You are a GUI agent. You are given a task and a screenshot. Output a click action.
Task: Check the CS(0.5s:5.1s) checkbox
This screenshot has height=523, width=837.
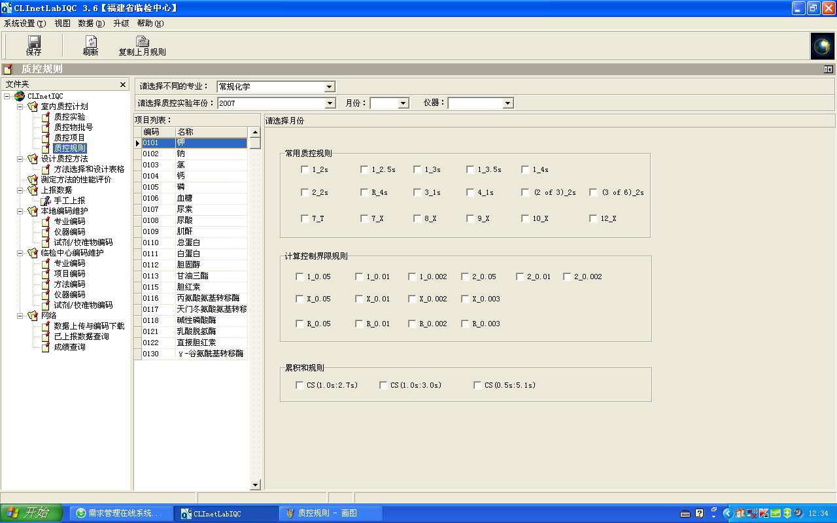tap(477, 386)
